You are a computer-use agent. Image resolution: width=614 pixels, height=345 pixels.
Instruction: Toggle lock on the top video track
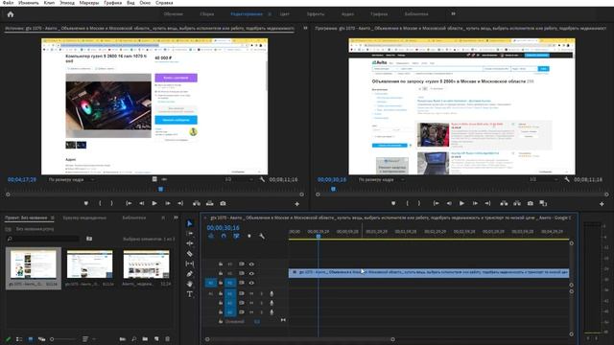tap(221, 264)
